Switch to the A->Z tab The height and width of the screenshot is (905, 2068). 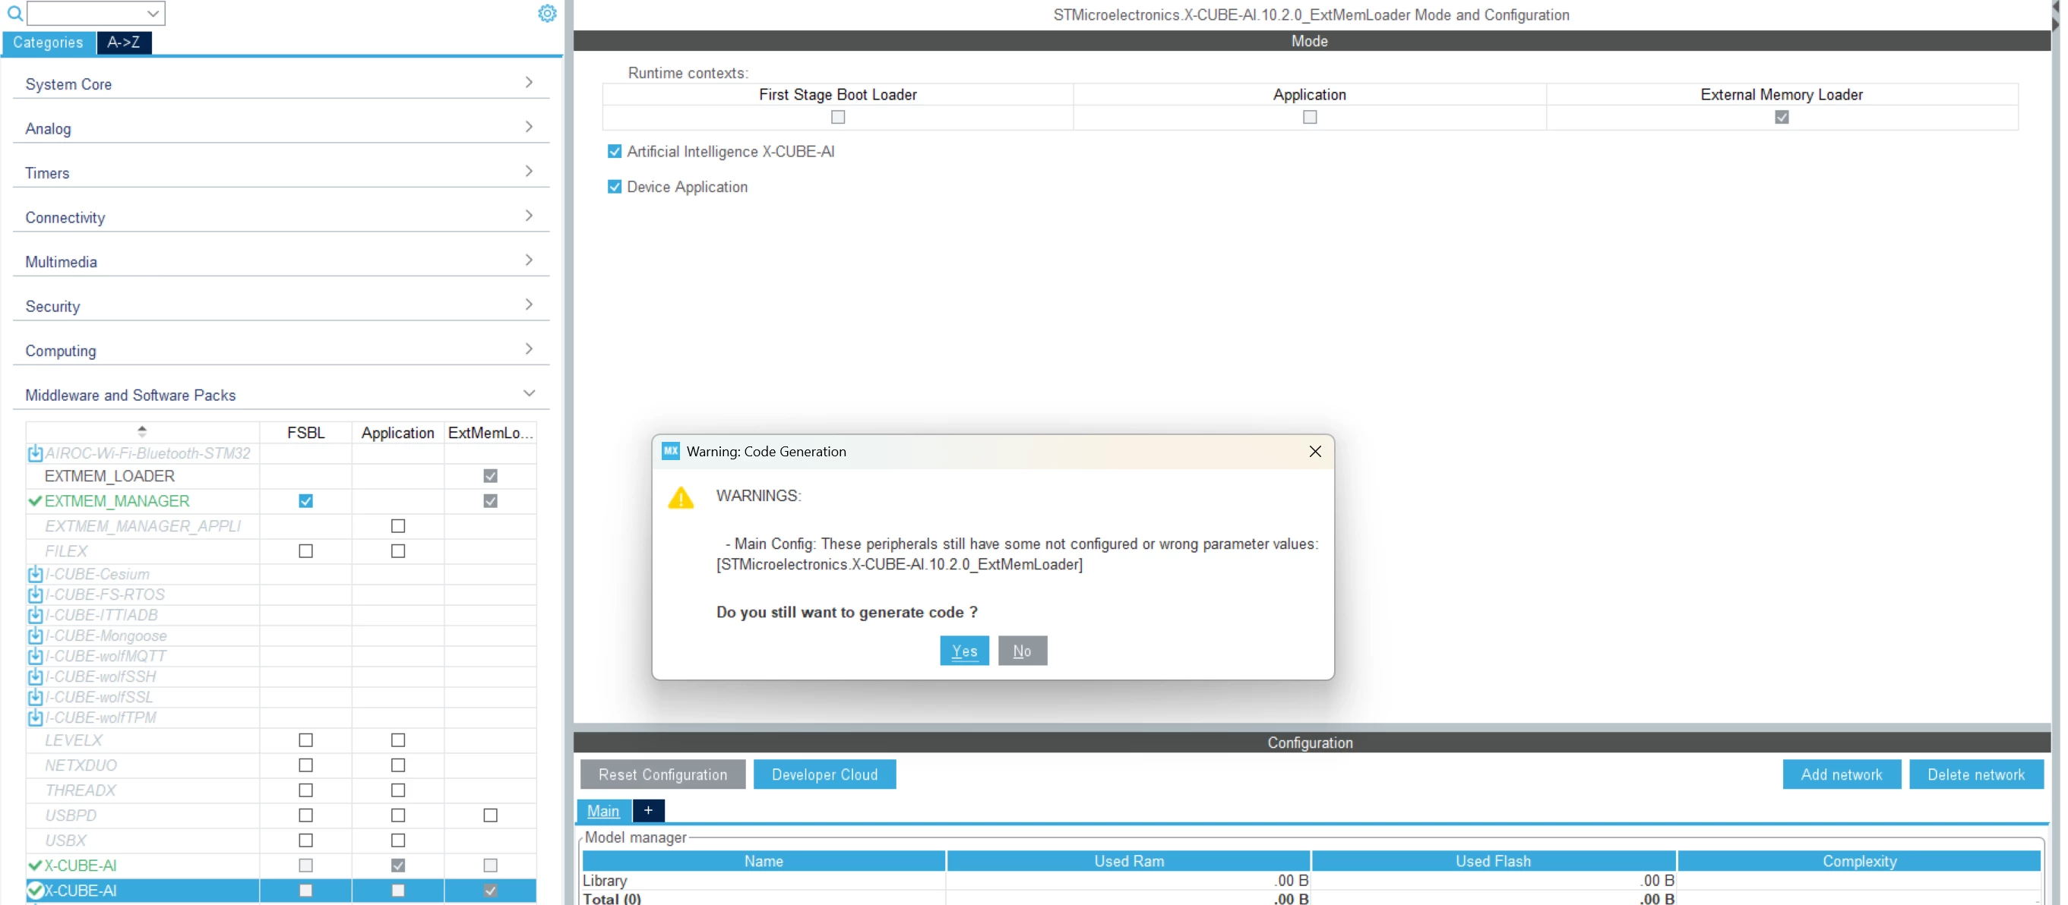(124, 43)
